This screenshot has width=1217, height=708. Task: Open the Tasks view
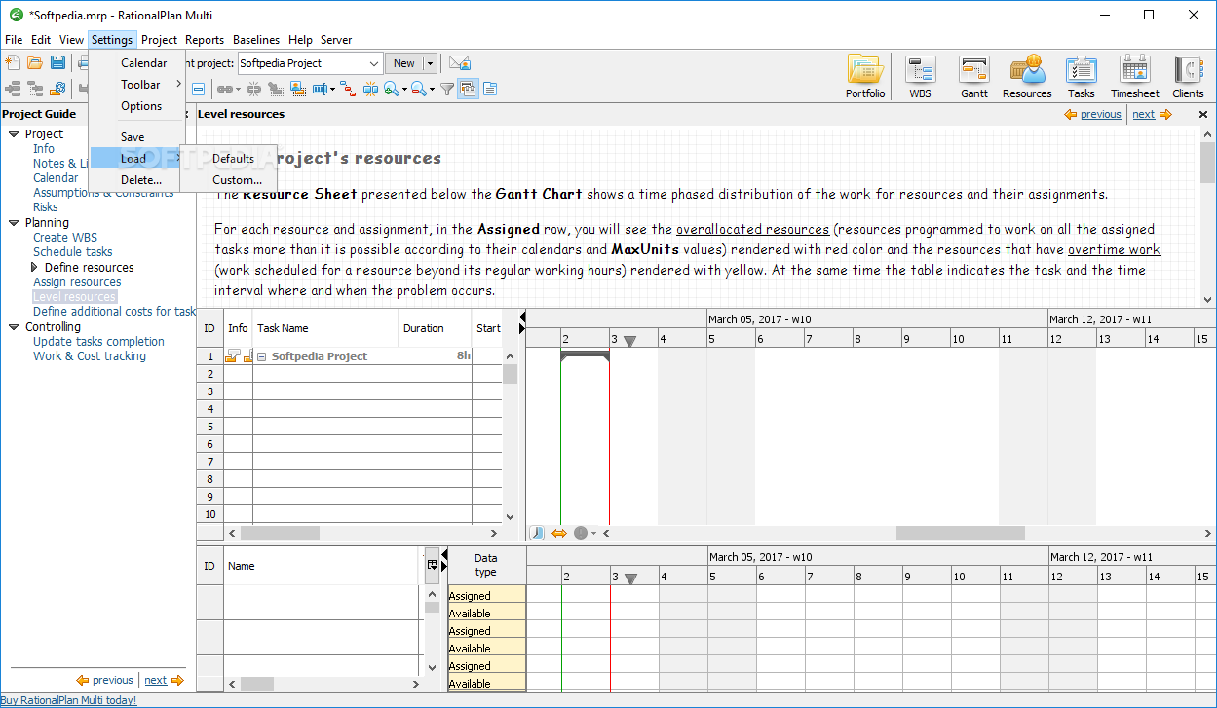tap(1081, 78)
